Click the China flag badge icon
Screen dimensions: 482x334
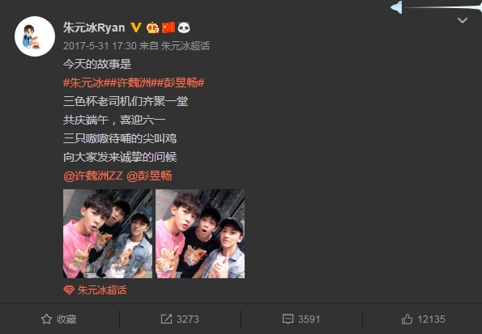[168, 27]
